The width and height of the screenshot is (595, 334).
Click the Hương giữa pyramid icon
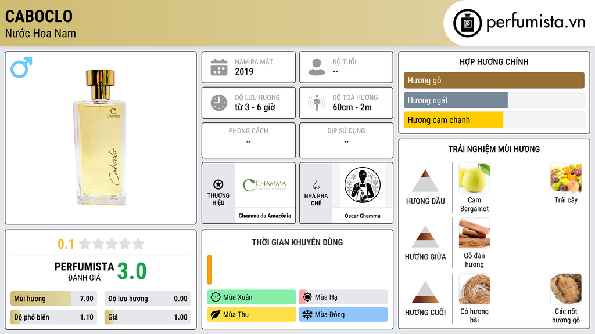(425, 237)
